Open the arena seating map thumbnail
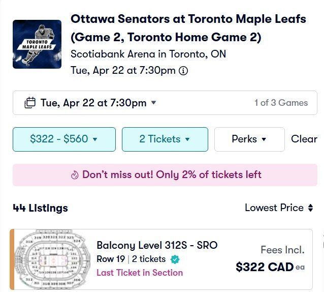Image resolution: width=324 pixels, height=292 pixels. pos(48,259)
